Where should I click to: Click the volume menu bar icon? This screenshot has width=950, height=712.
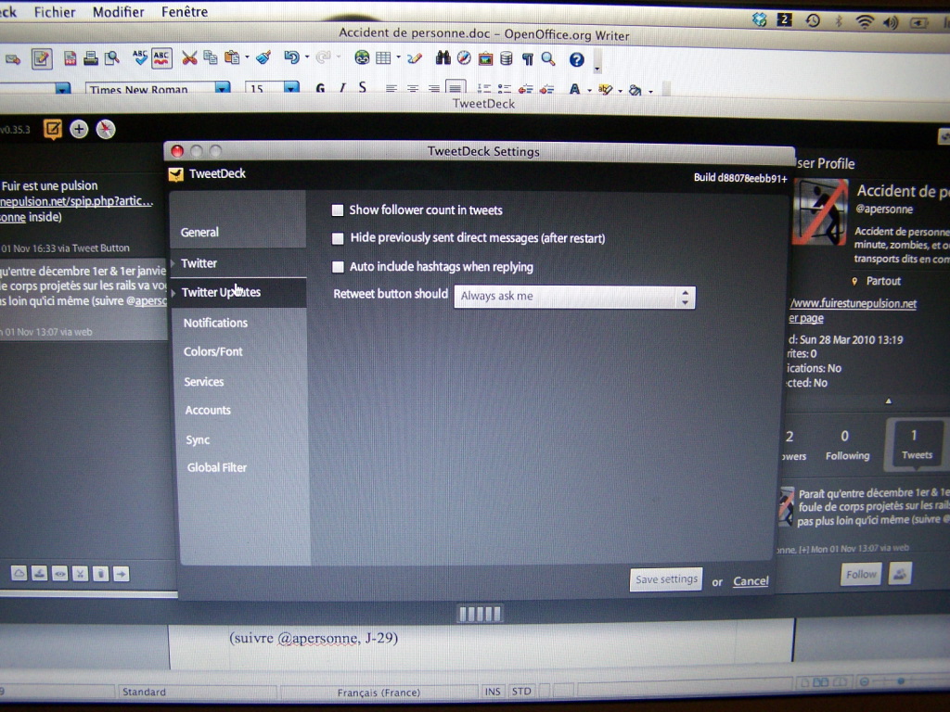891,23
